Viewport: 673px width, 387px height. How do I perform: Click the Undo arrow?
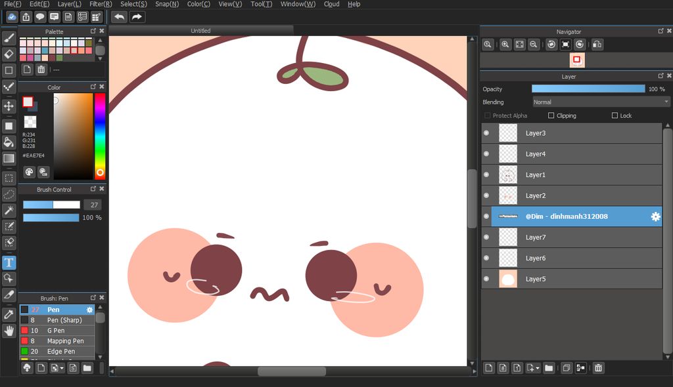(x=120, y=17)
